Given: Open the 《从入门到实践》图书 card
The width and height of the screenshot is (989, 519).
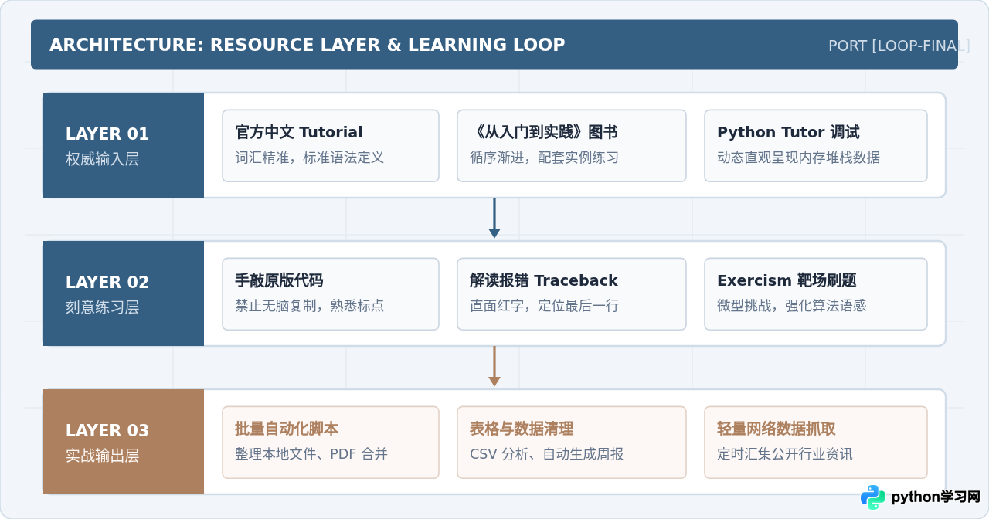Looking at the screenshot, I should click(x=572, y=146).
